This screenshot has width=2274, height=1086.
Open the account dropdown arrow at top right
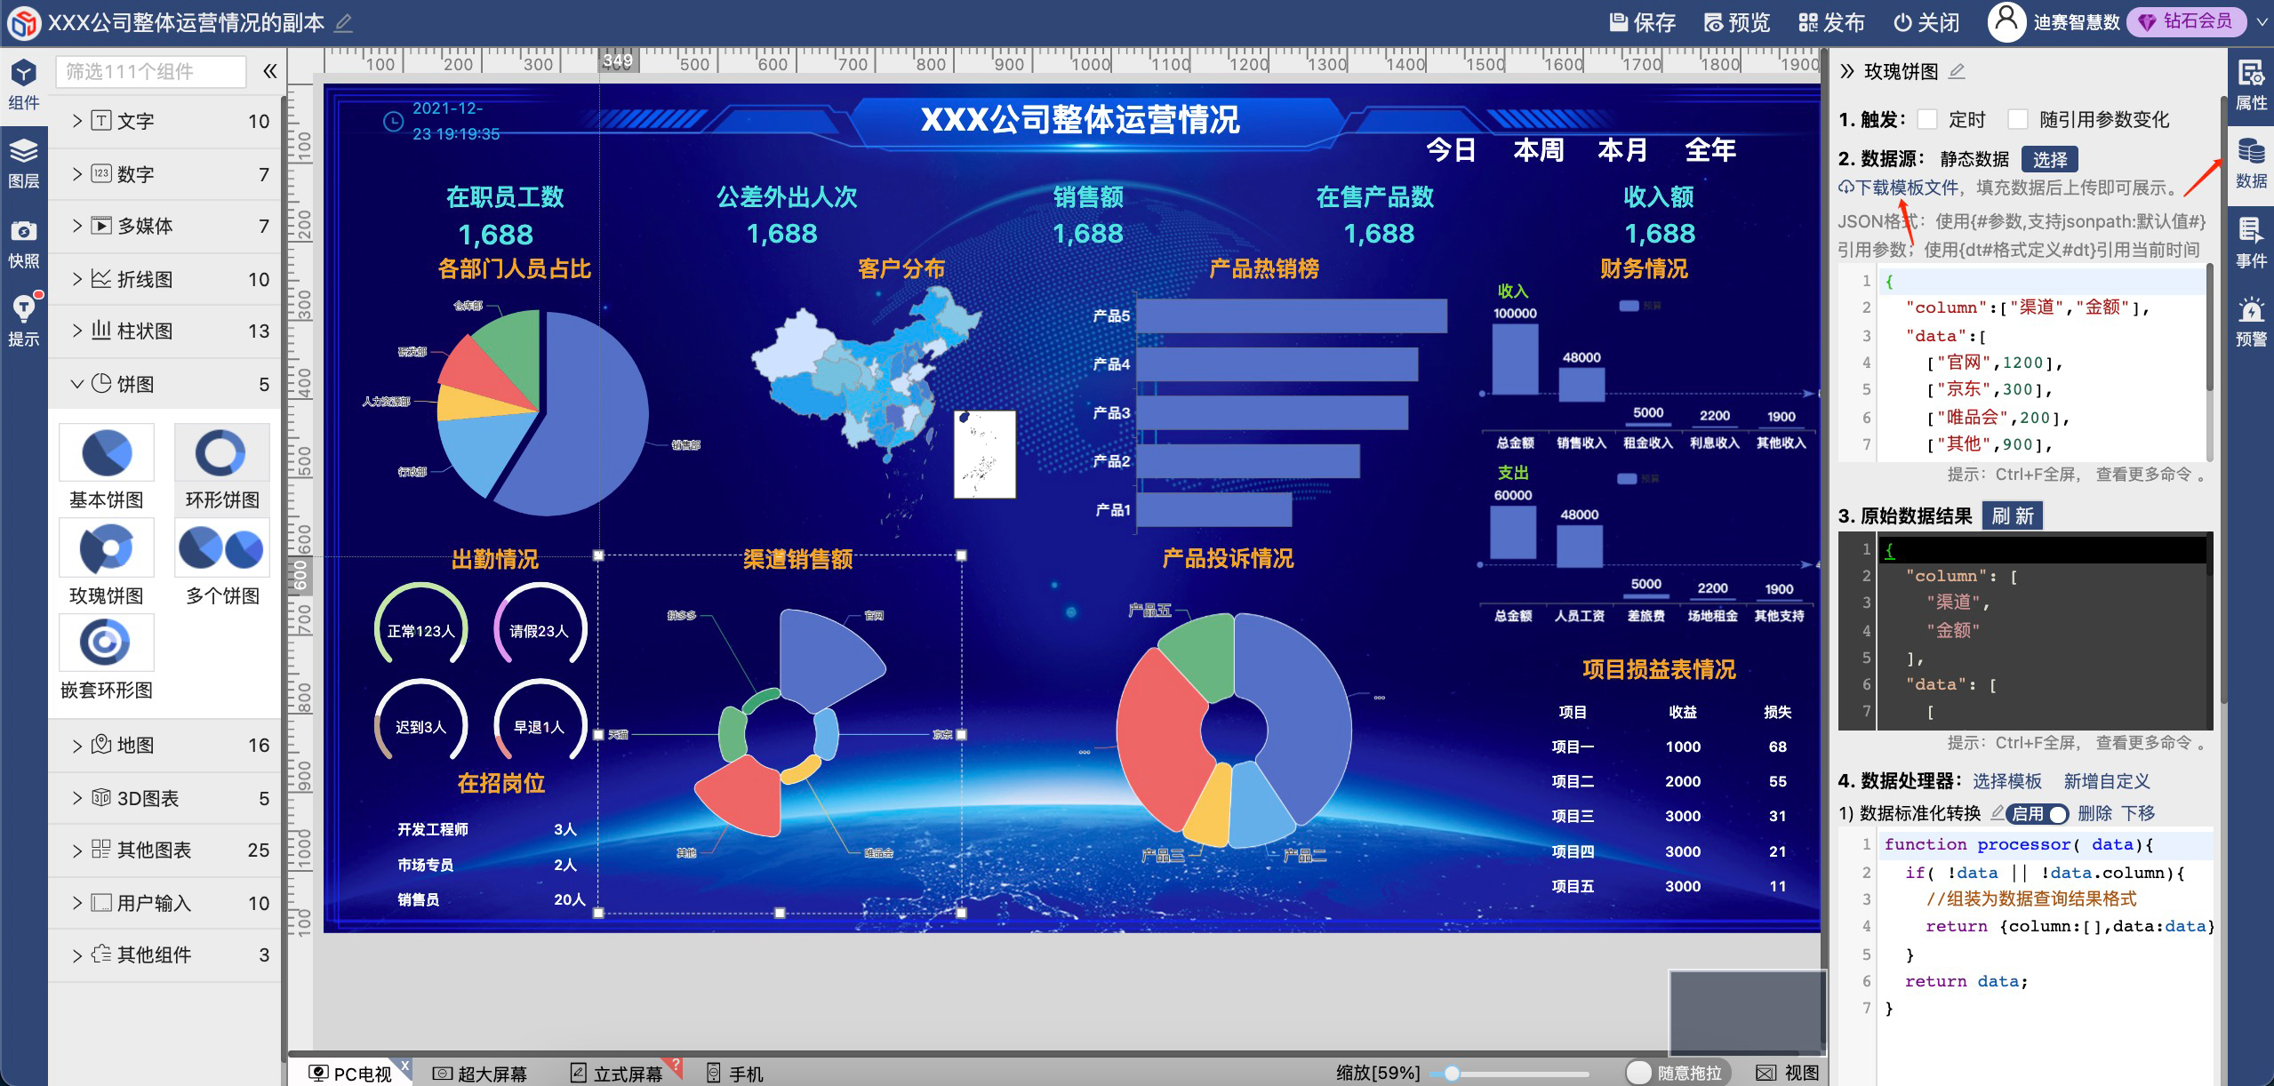coord(2262,22)
